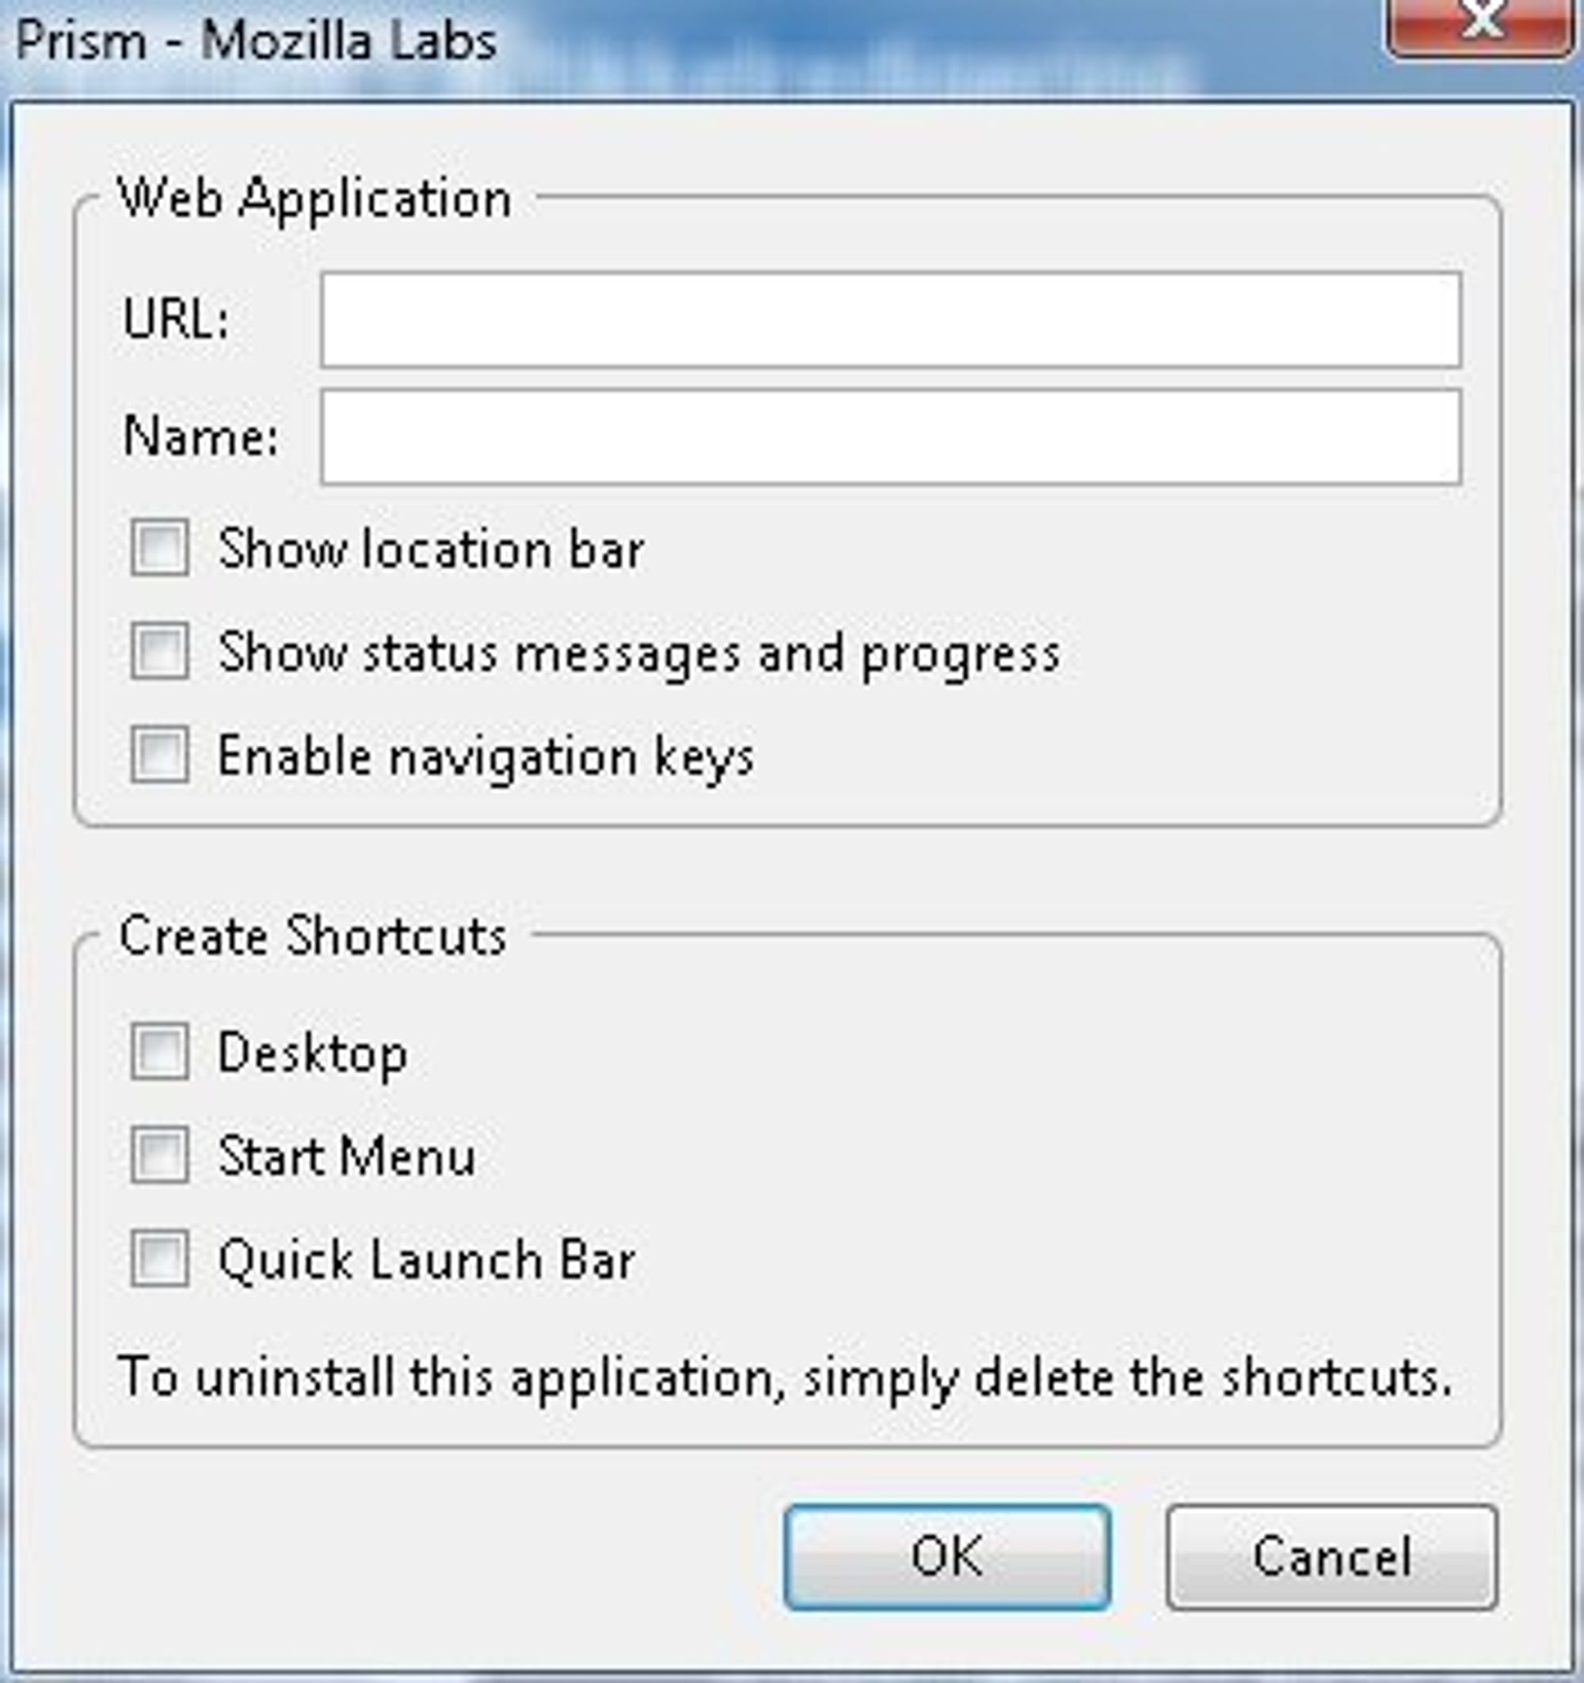Click the Web Application group heading
The height and width of the screenshot is (1683, 1584).
click(x=315, y=200)
